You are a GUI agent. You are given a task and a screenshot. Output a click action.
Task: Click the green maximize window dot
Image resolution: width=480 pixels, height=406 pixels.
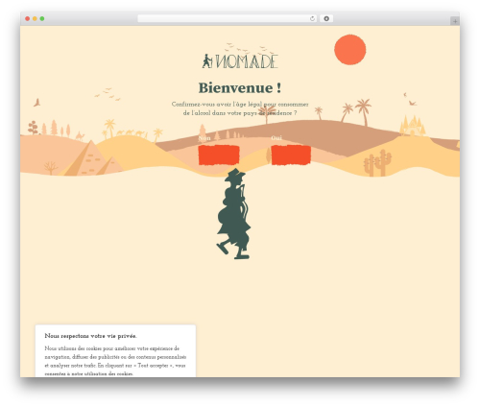coord(42,18)
